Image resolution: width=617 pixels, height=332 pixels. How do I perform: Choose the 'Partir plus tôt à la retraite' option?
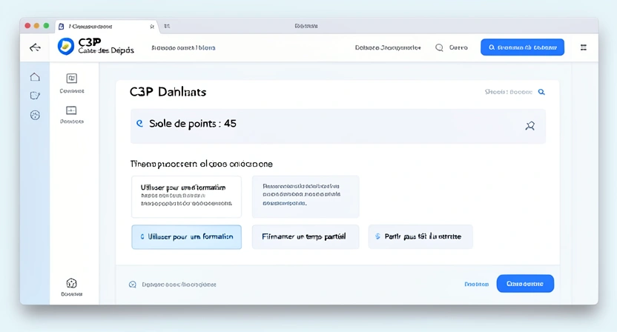pyautogui.click(x=420, y=237)
